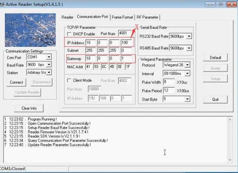The width and height of the screenshot is (238, 173).
Task: Open the RS232 Baud Rate dropdown
Action: click(x=189, y=36)
